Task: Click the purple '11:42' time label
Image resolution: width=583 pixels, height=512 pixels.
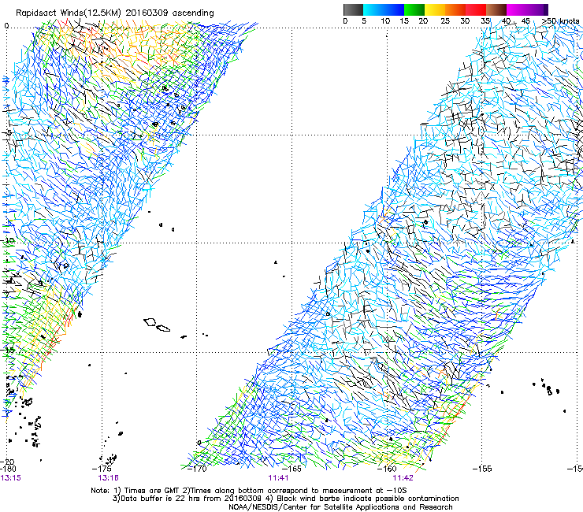Action: (403, 478)
